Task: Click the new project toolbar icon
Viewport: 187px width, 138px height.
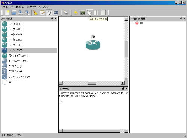Action: (x=7, y=13)
